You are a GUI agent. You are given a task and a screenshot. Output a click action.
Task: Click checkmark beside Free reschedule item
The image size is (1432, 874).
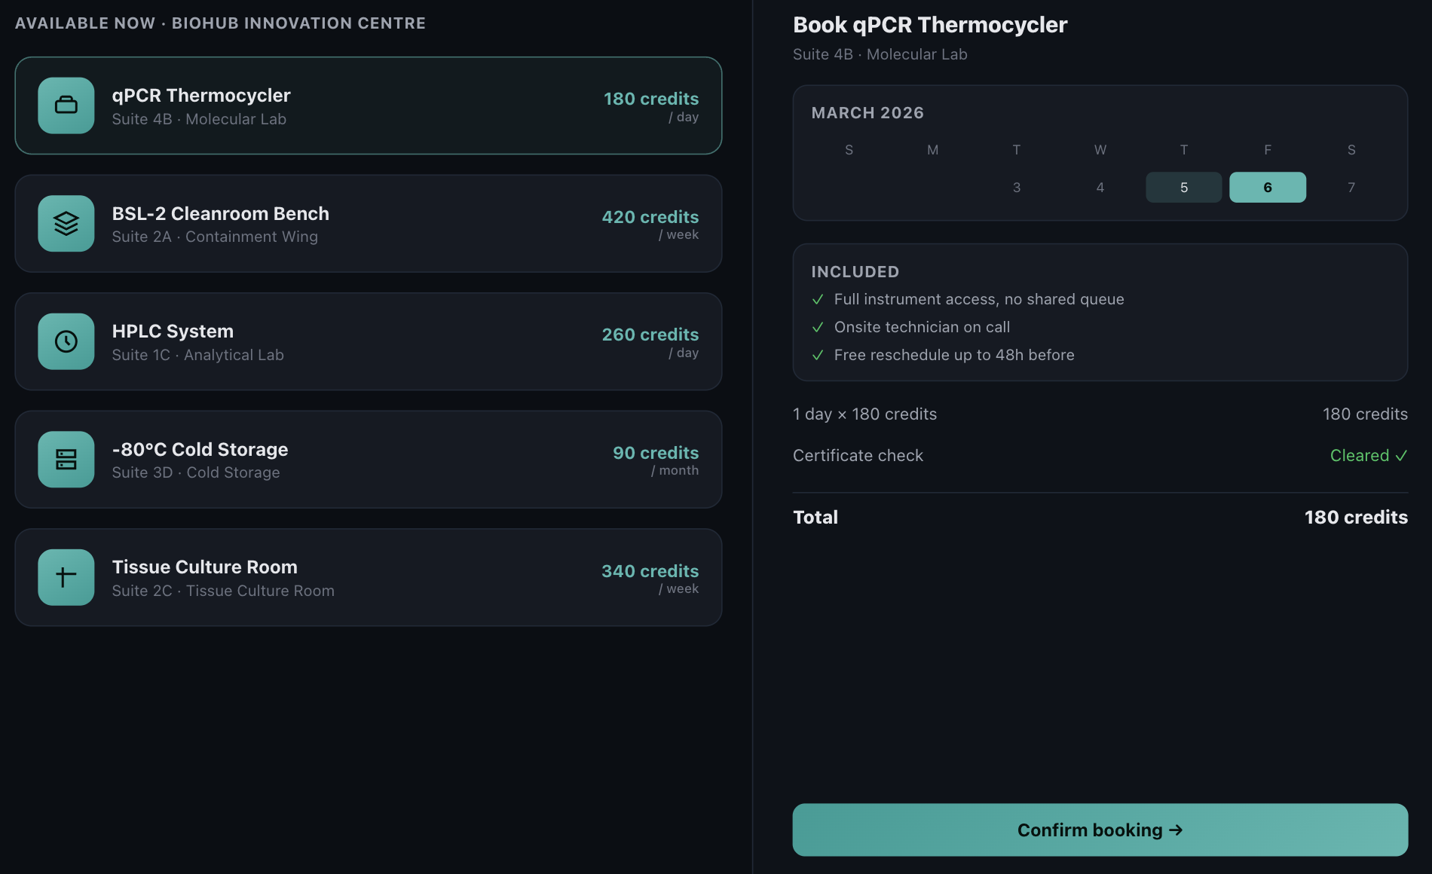pyautogui.click(x=818, y=356)
